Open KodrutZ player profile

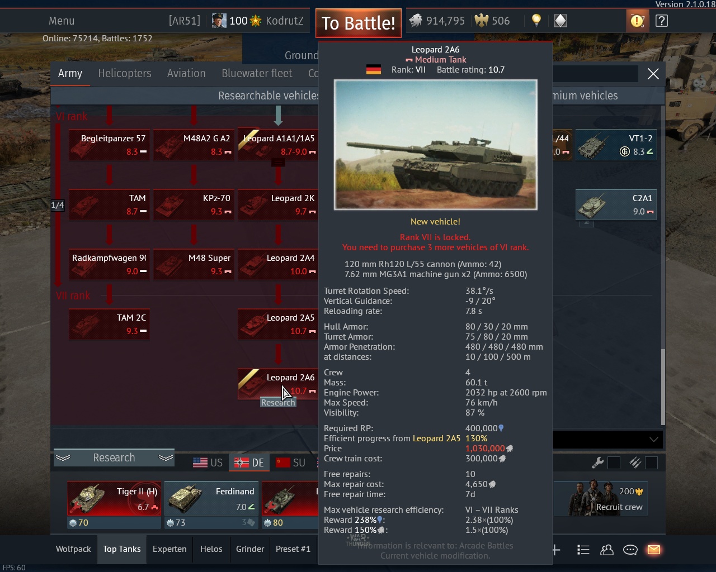[285, 21]
